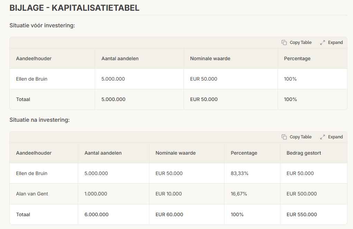Image resolution: width=353 pixels, height=229 pixels.
Task: Click the 1.000.000 shares cell
Action: pos(96,194)
